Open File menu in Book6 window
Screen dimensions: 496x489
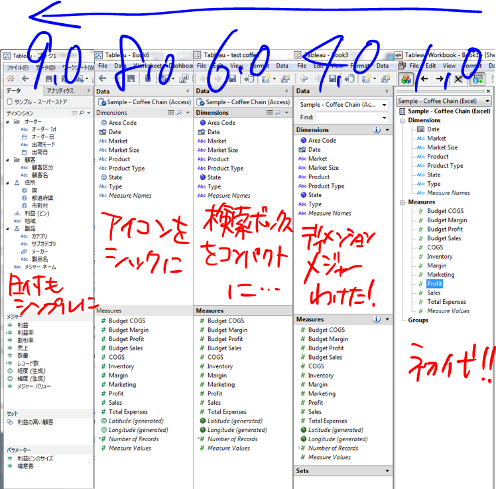(103, 66)
